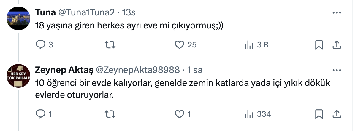Screen dimensions: 355x131
Task: Open more options for Tuna's tweet
Action: [x=336, y=13]
